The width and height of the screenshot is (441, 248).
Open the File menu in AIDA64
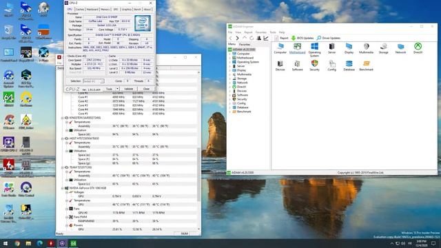coord(230,32)
